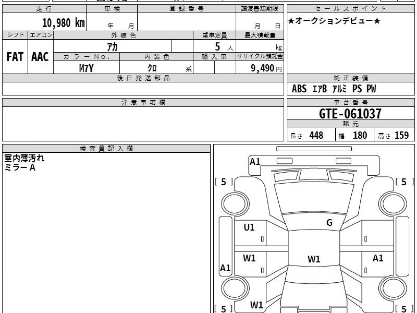Select the width value 180

(x=360, y=135)
